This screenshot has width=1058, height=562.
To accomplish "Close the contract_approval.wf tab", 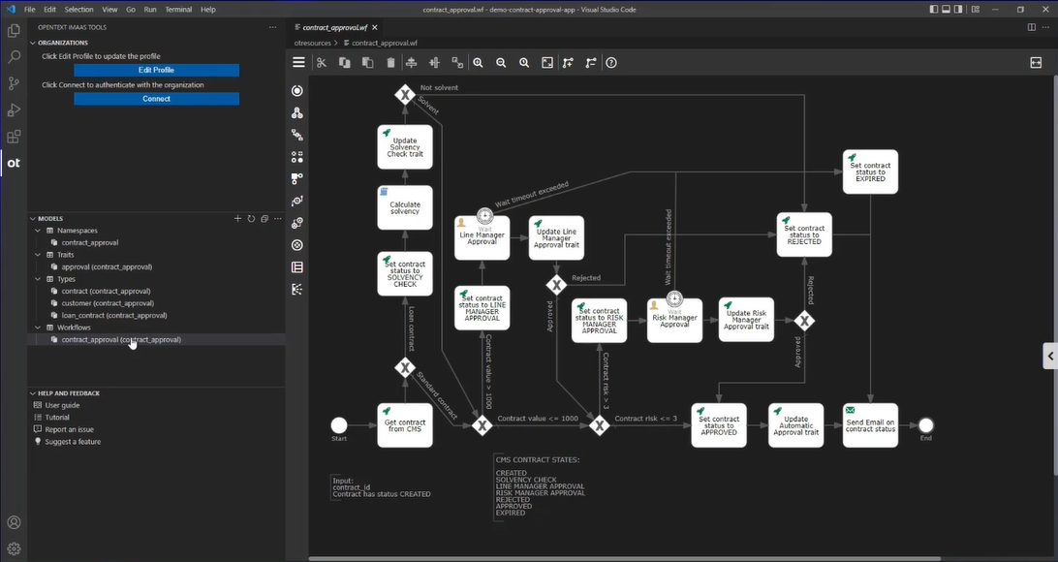I will point(375,28).
